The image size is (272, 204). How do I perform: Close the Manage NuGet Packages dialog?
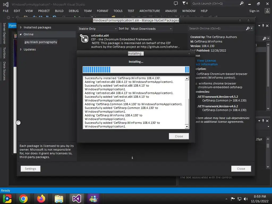[x=241, y=169]
